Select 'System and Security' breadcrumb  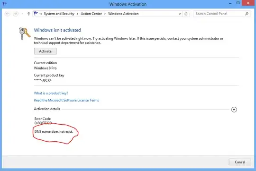[59, 14]
